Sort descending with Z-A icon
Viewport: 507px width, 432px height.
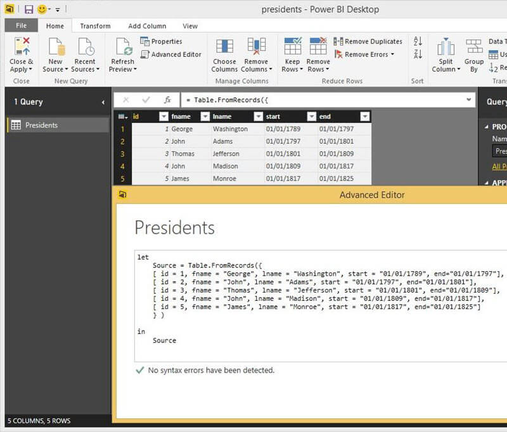click(x=418, y=54)
